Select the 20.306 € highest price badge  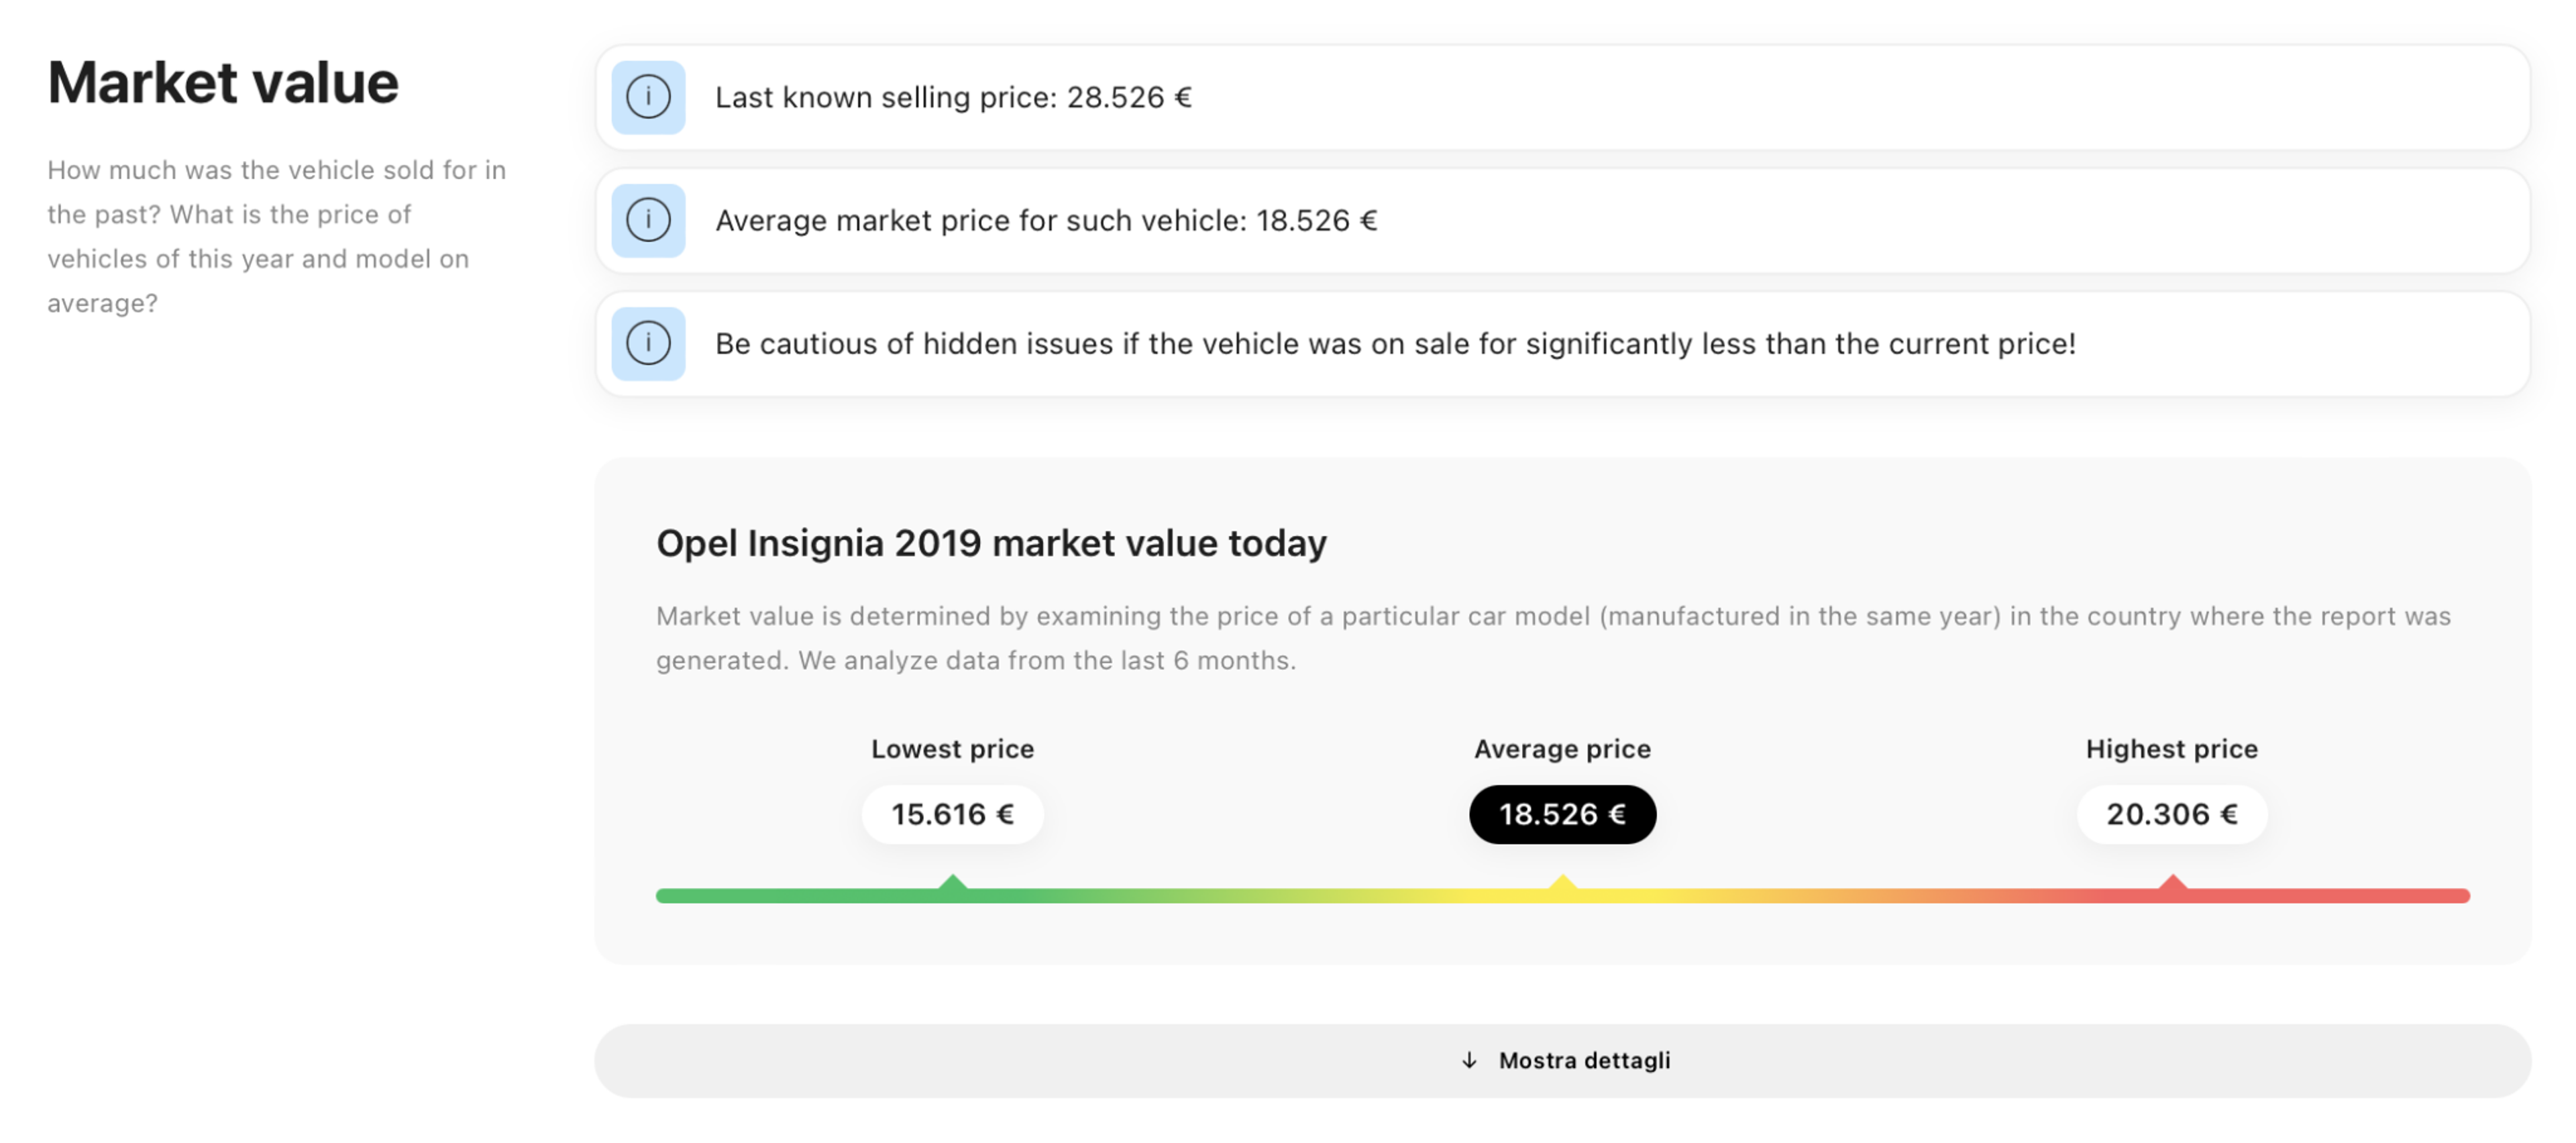tap(2172, 814)
